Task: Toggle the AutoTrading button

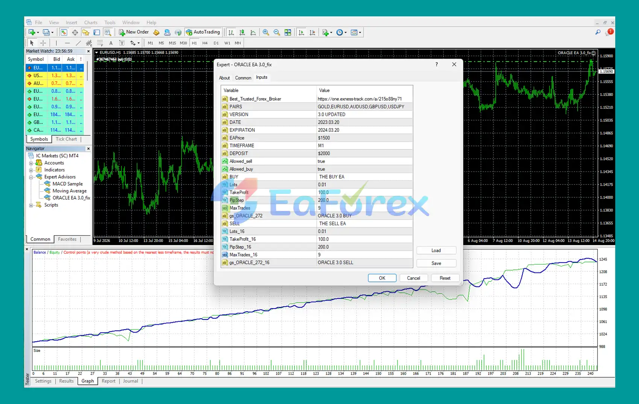Action: [x=203, y=32]
